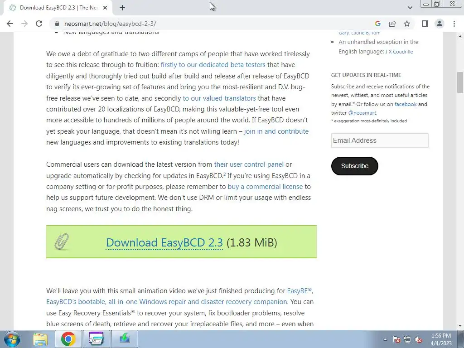
Task: Open the @neosmart twitter link
Action: [362, 113]
